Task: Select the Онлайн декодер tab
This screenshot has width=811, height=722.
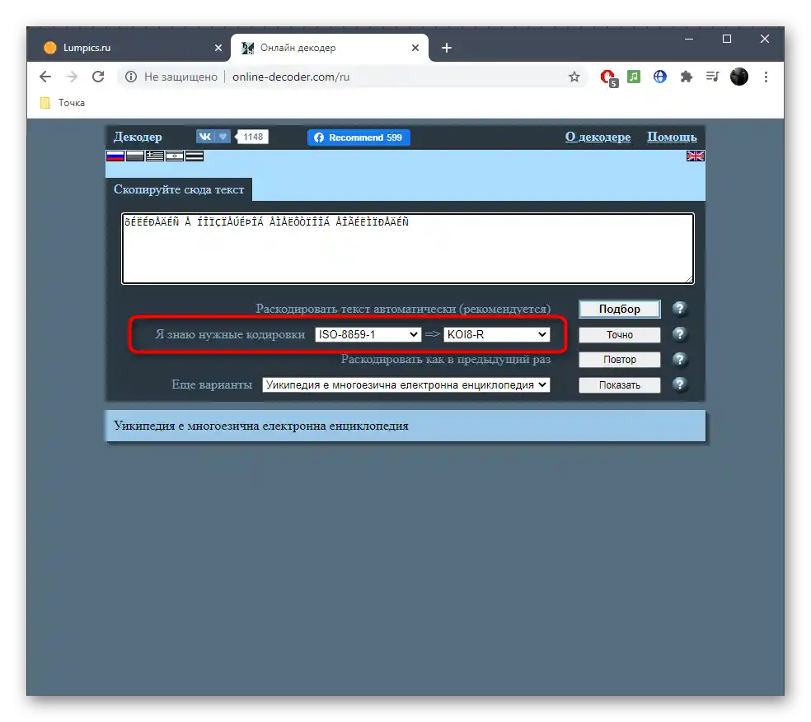Action: (330, 48)
